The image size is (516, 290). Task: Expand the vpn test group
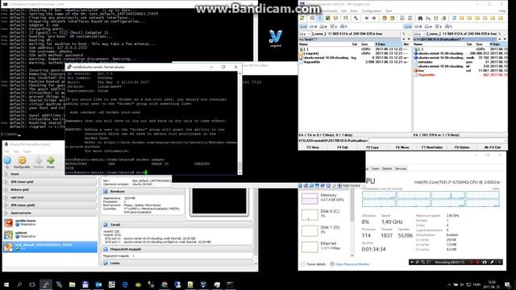[x=6, y=197]
